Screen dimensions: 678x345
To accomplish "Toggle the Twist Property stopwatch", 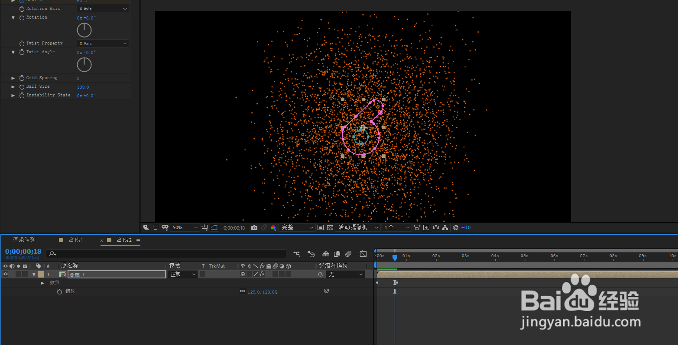I will tap(22, 44).
